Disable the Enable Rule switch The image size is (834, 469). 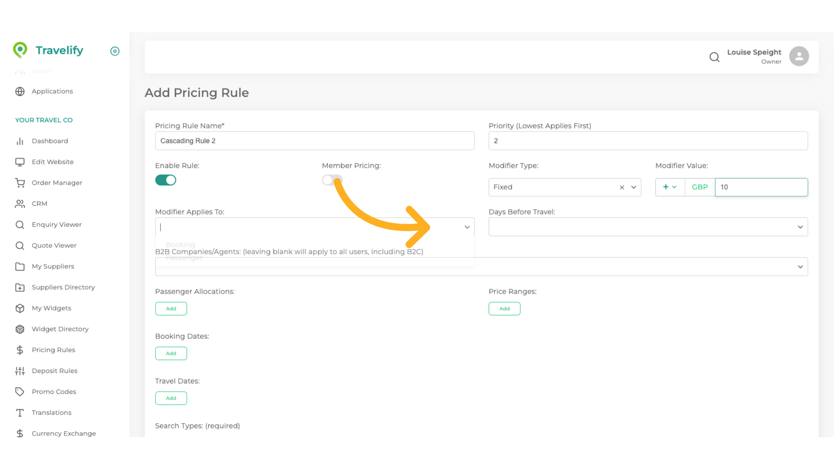pyautogui.click(x=165, y=180)
